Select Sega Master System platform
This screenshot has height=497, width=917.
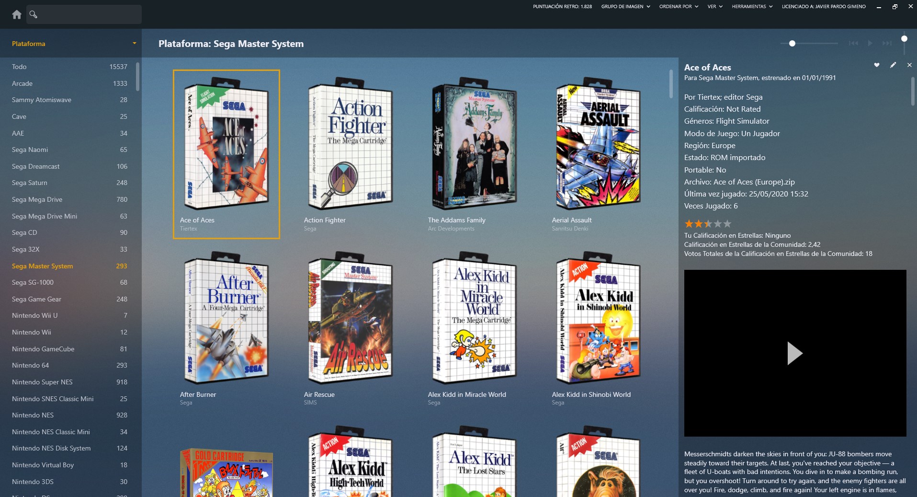click(x=69, y=266)
